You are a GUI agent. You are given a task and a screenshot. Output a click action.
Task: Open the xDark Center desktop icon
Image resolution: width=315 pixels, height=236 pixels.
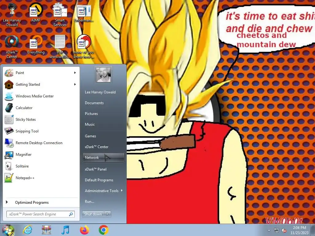point(12,47)
